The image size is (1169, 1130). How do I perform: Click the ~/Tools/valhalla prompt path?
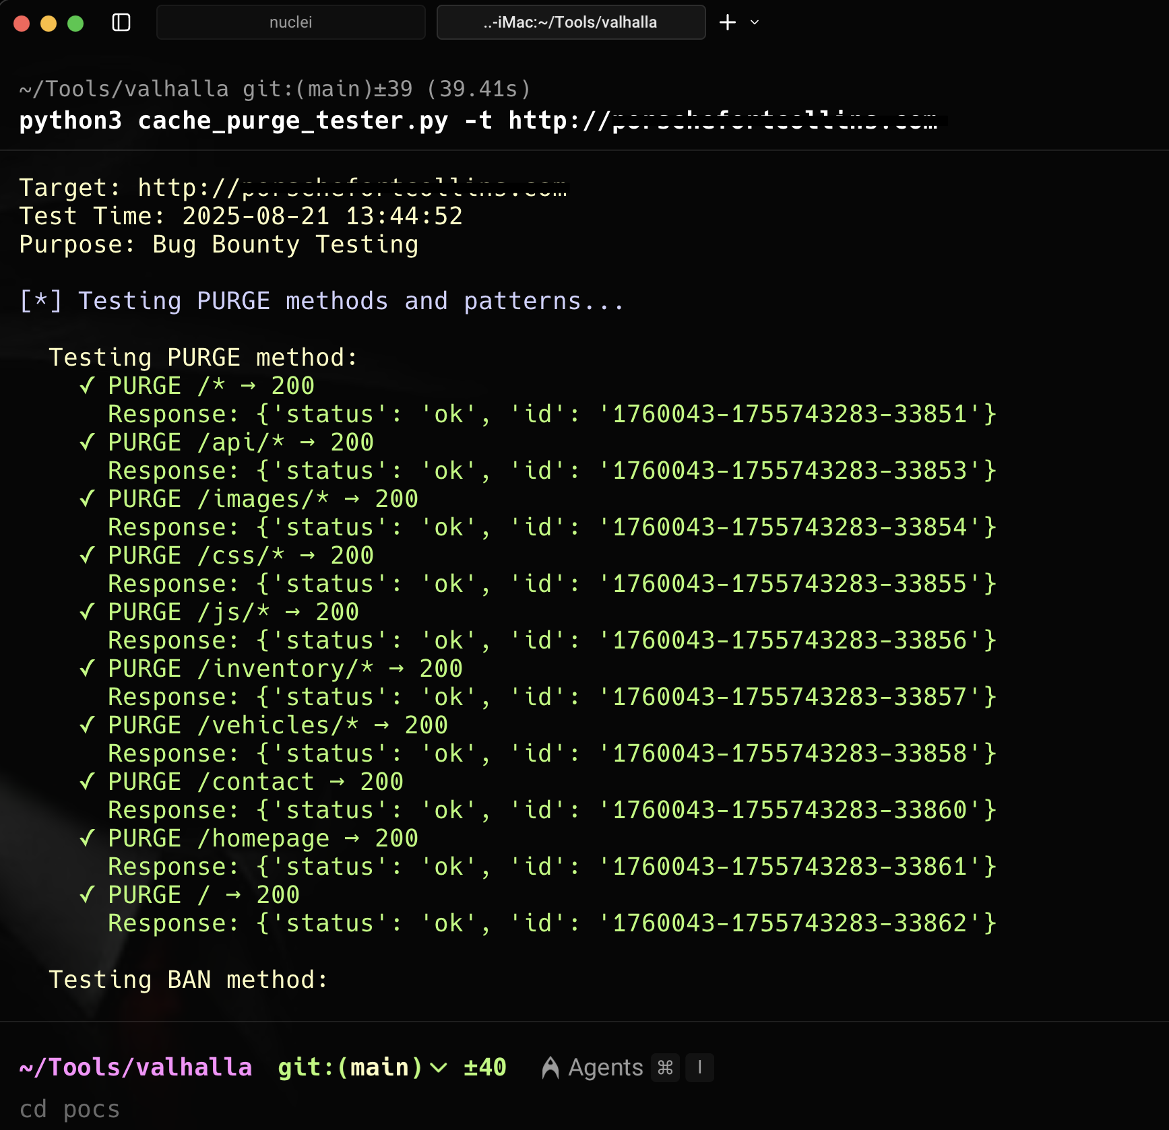[136, 1067]
